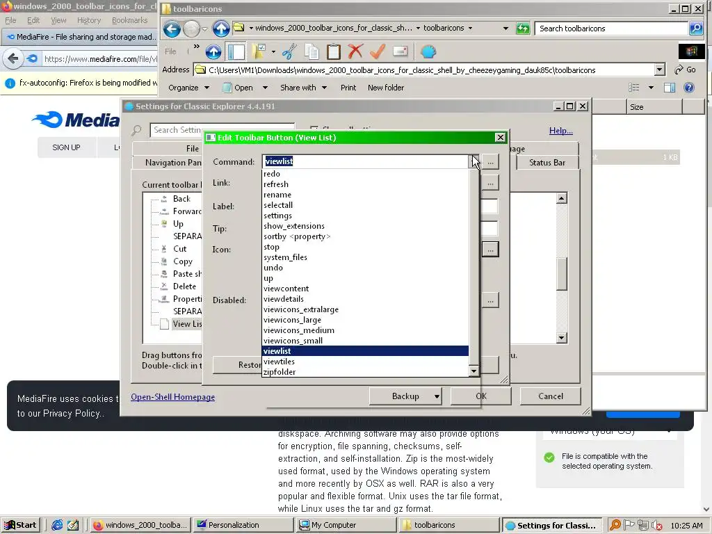Open the recent pages arrow by Forward
Viewport: 712px width, 534px height.
205,29
